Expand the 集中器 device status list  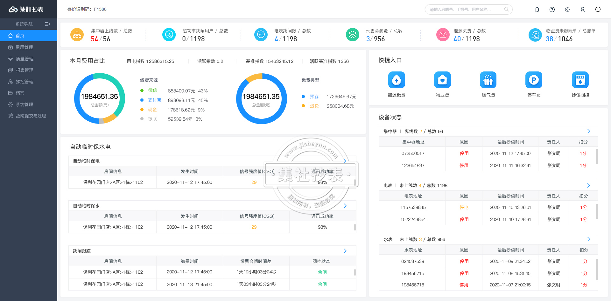tap(588, 131)
